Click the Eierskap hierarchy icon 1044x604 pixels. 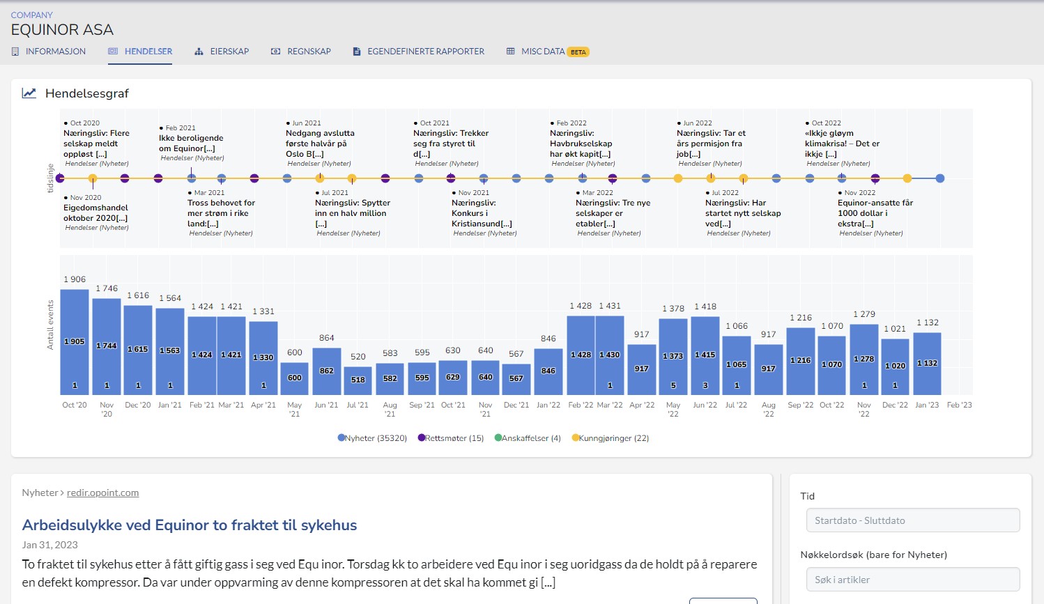pos(199,52)
